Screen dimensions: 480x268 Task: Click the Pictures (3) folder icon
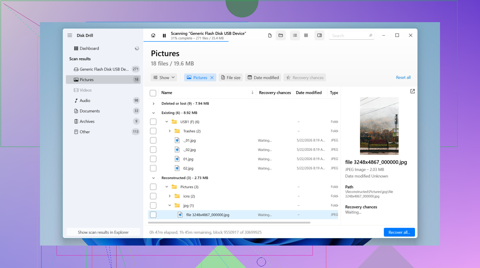(x=174, y=187)
